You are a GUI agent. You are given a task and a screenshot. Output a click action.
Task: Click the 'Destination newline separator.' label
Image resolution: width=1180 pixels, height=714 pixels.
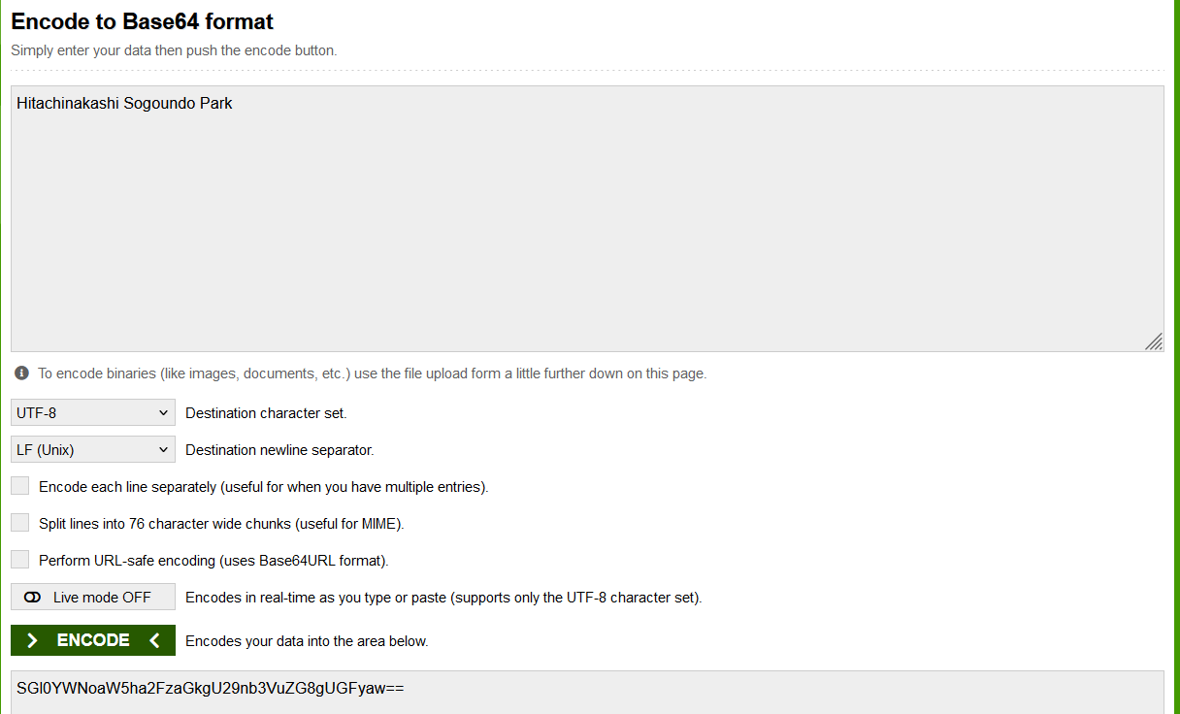(279, 450)
